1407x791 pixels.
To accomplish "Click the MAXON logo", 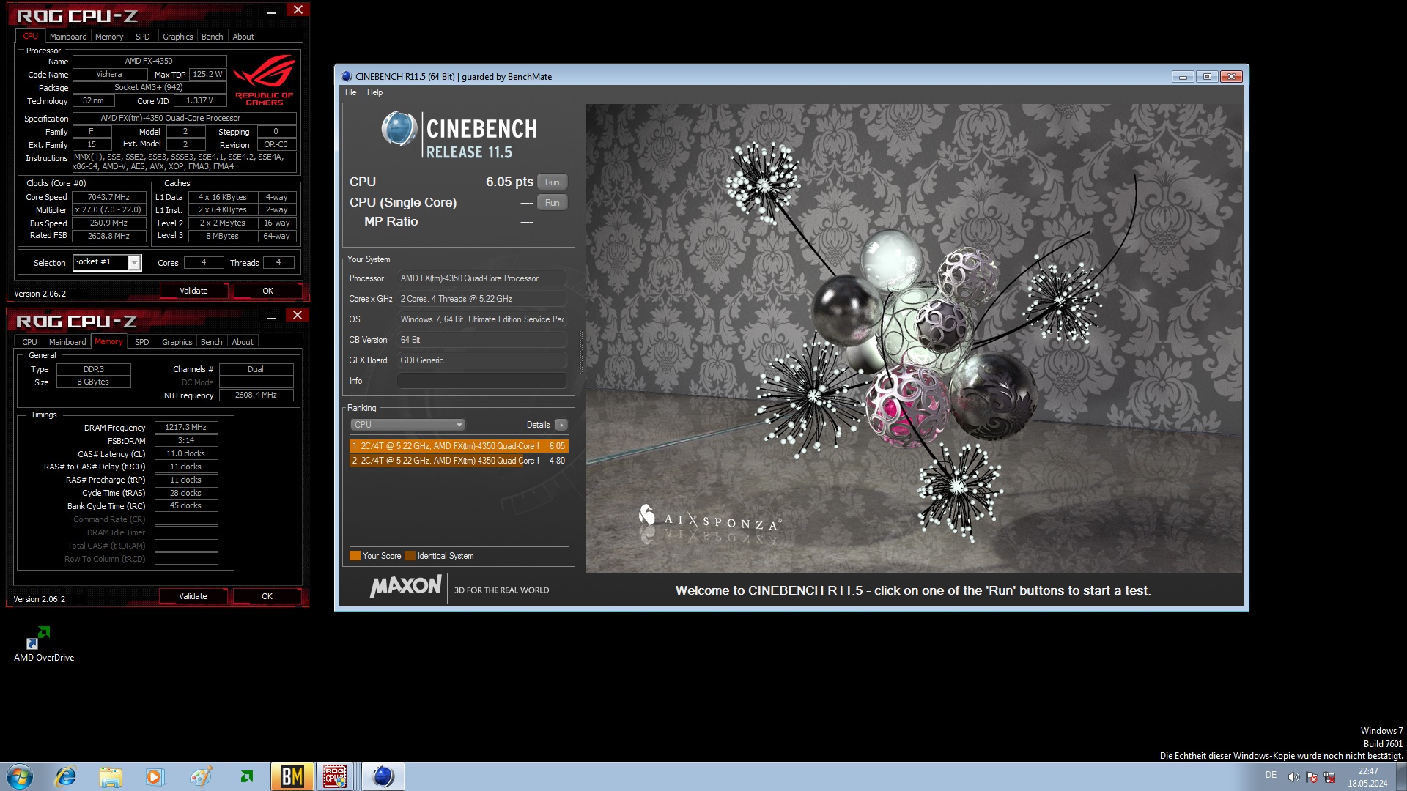I will click(x=406, y=587).
